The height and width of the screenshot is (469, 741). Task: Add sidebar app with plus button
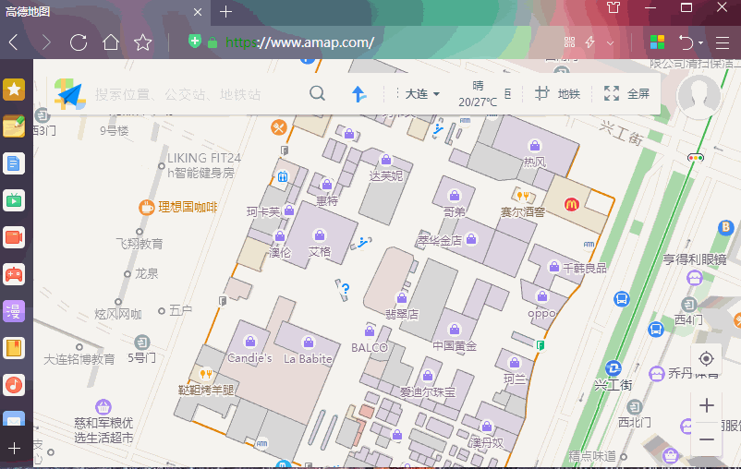point(14,448)
